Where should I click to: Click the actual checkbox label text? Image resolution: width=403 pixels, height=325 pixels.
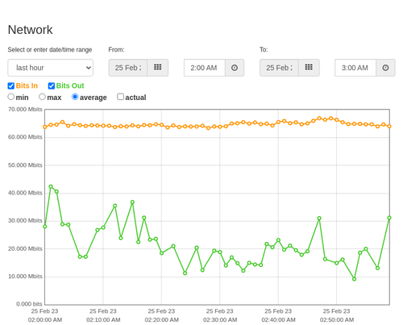(x=135, y=98)
